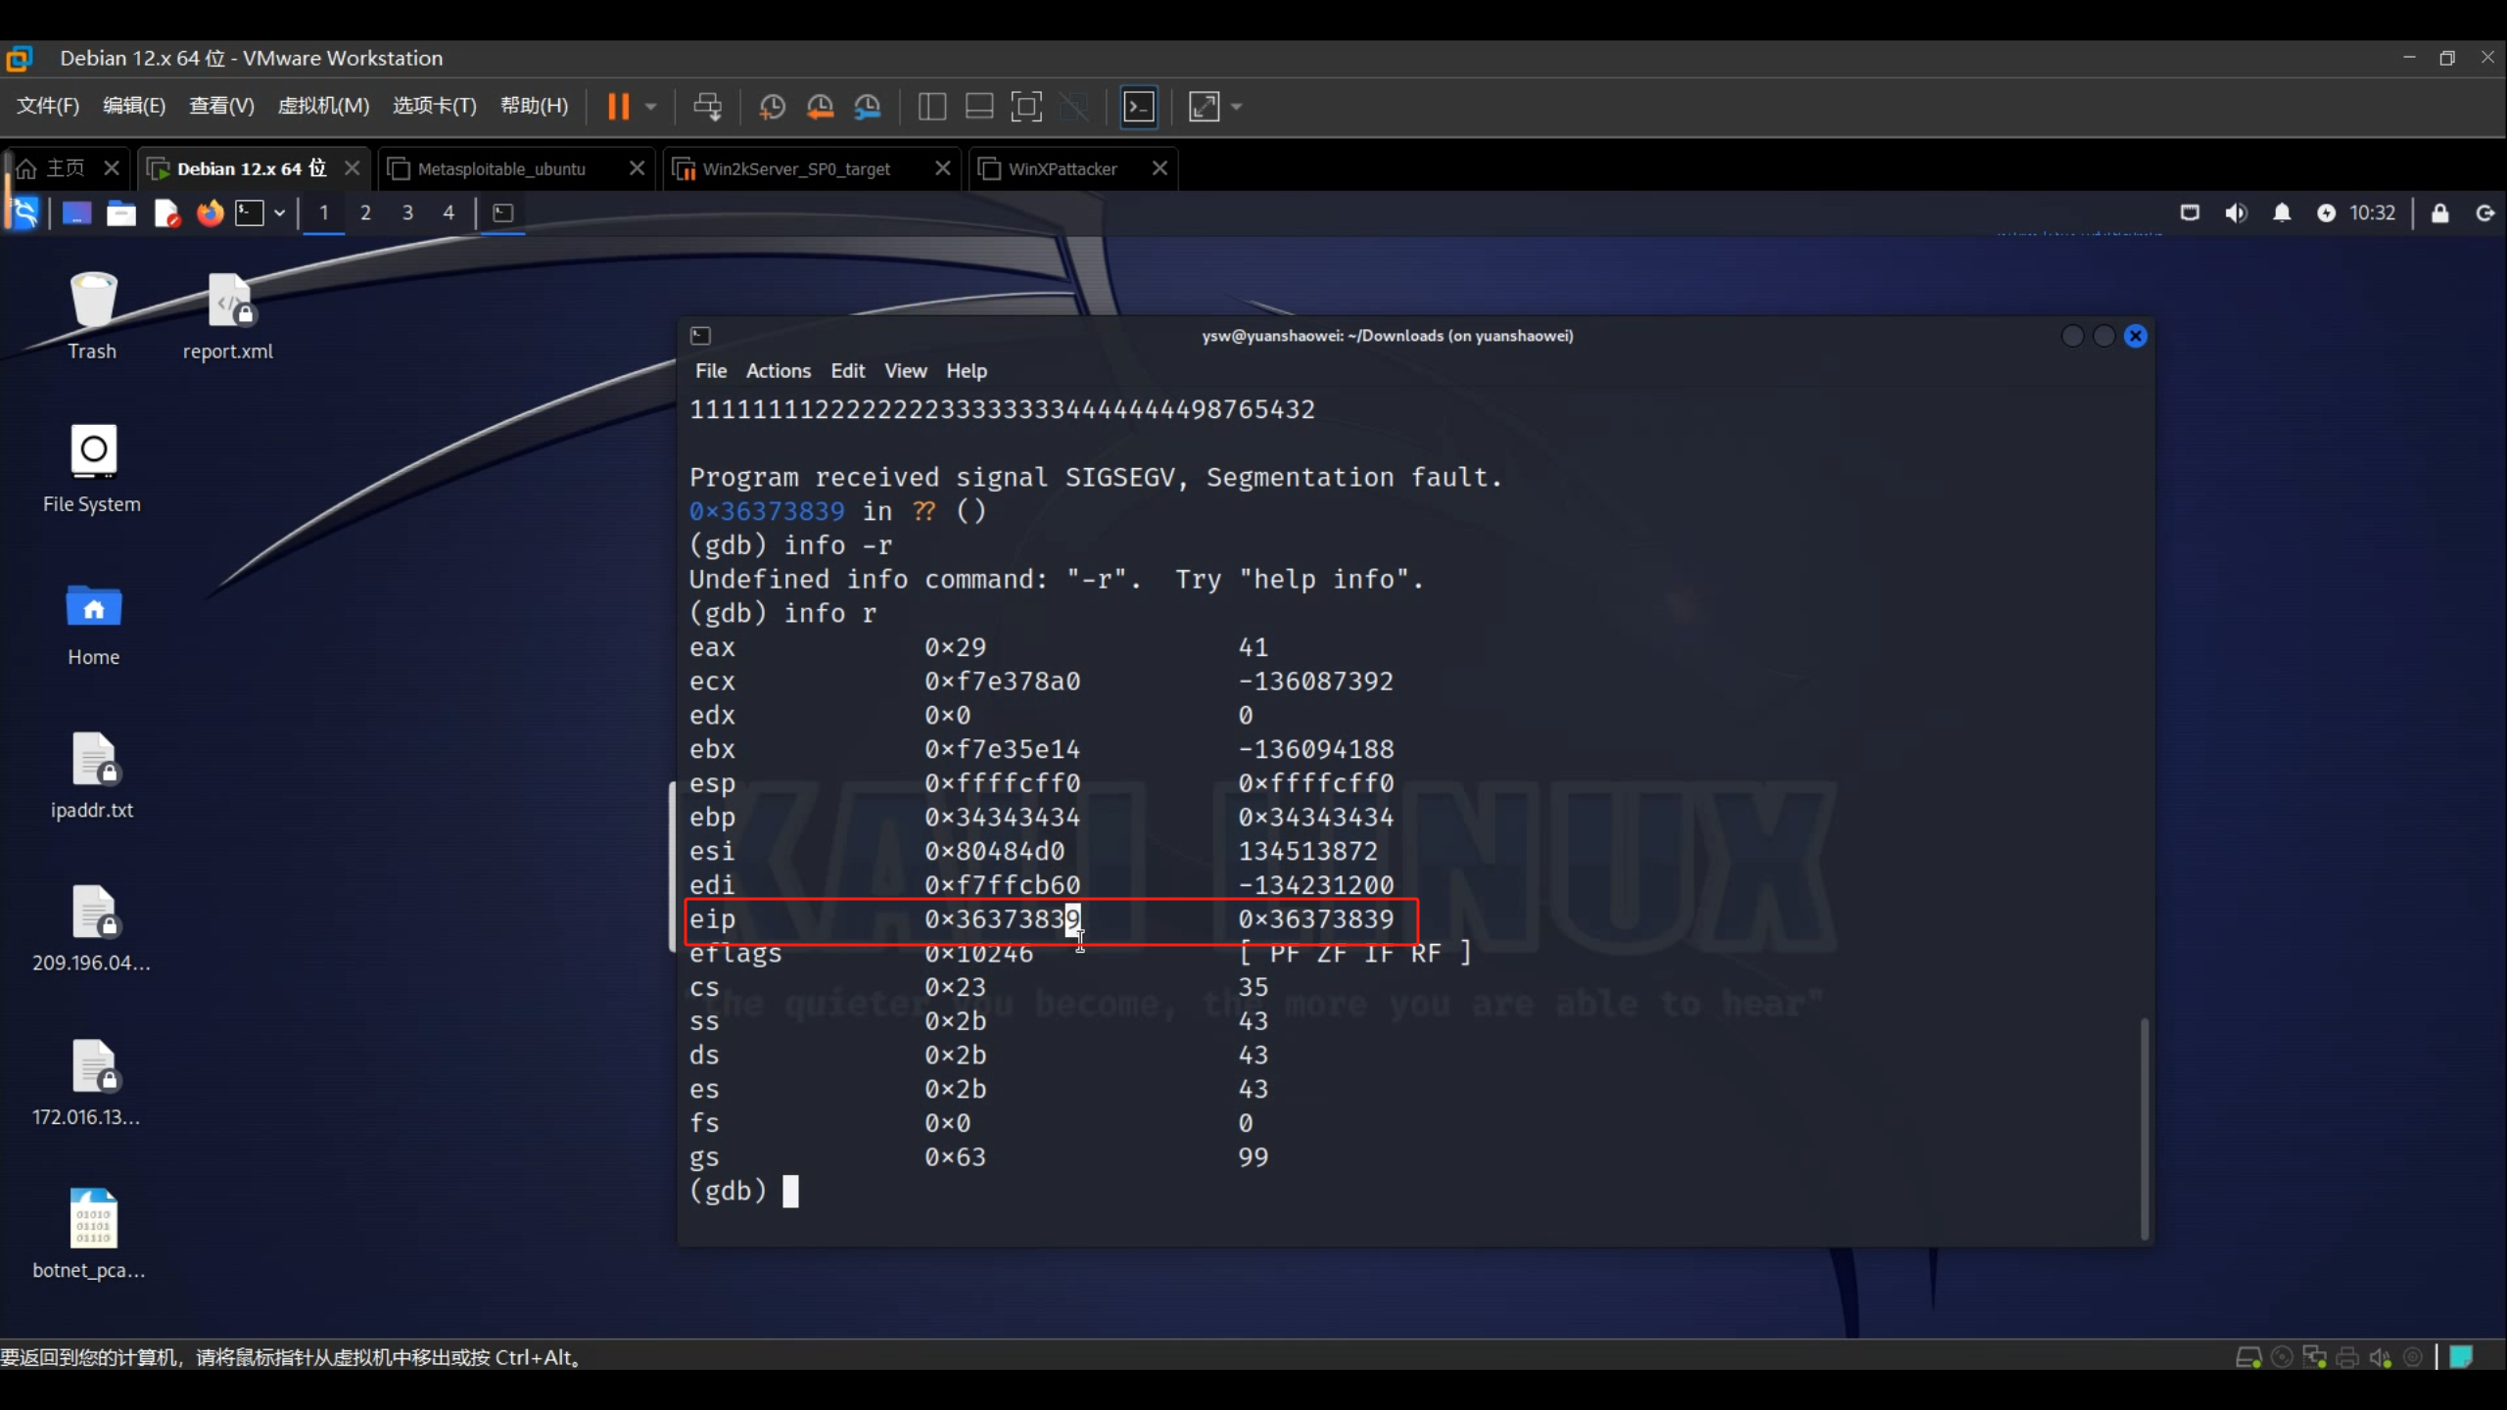The image size is (2507, 1410).
Task: Click the revert to snapshot icon
Action: (820, 107)
